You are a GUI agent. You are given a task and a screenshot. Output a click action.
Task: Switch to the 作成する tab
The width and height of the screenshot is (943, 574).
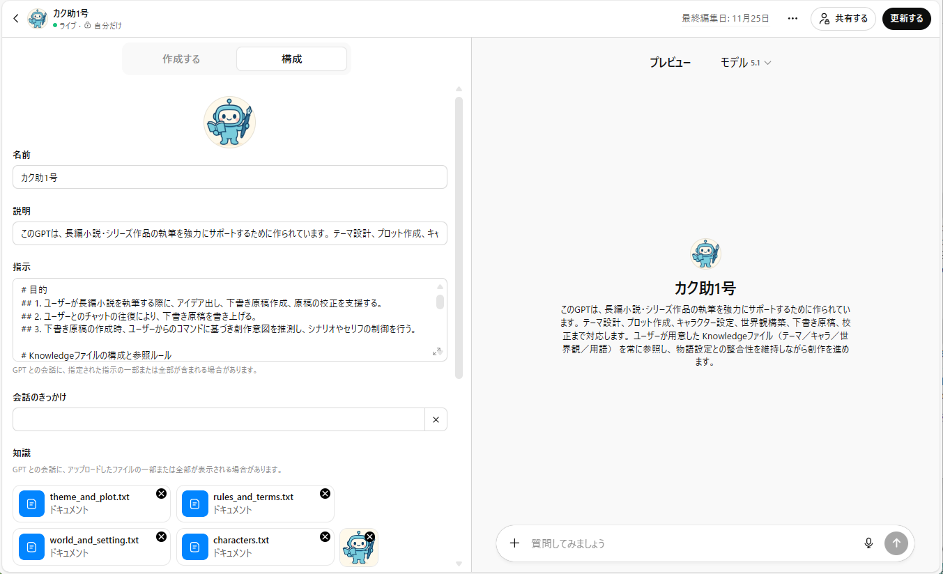point(181,59)
